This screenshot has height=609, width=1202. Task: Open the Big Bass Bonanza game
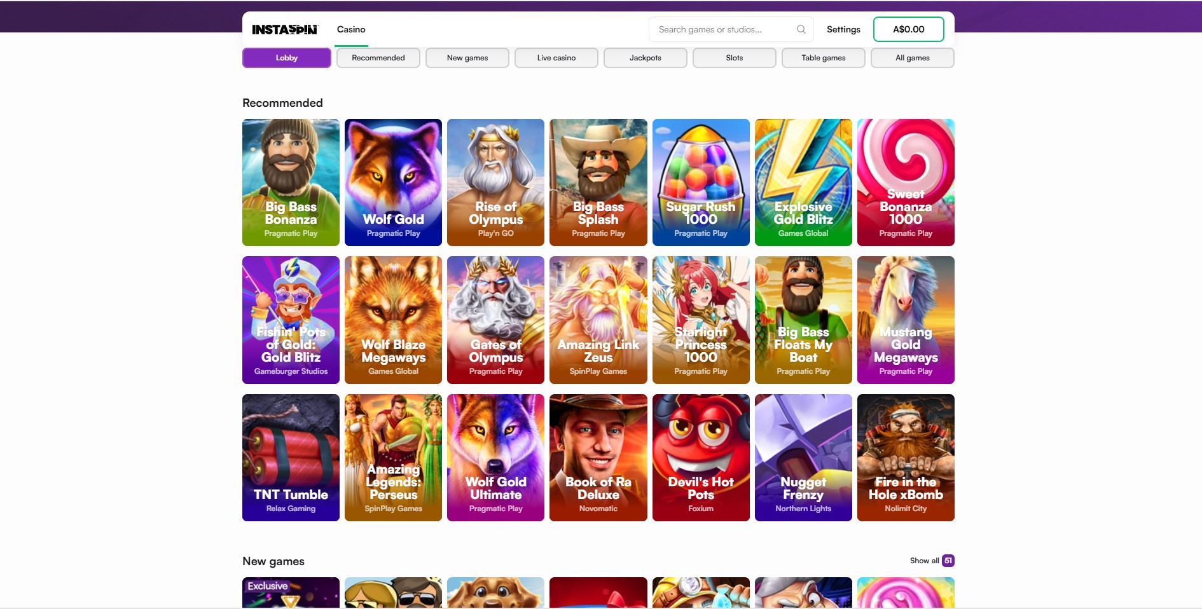point(291,182)
